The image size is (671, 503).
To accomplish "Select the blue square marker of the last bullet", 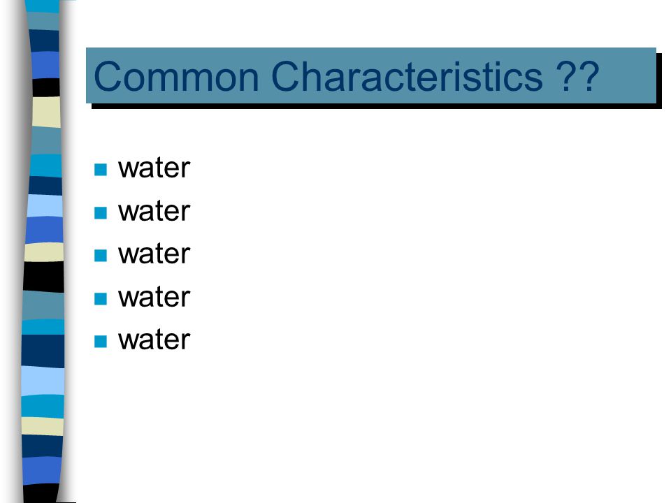I will click(x=101, y=342).
